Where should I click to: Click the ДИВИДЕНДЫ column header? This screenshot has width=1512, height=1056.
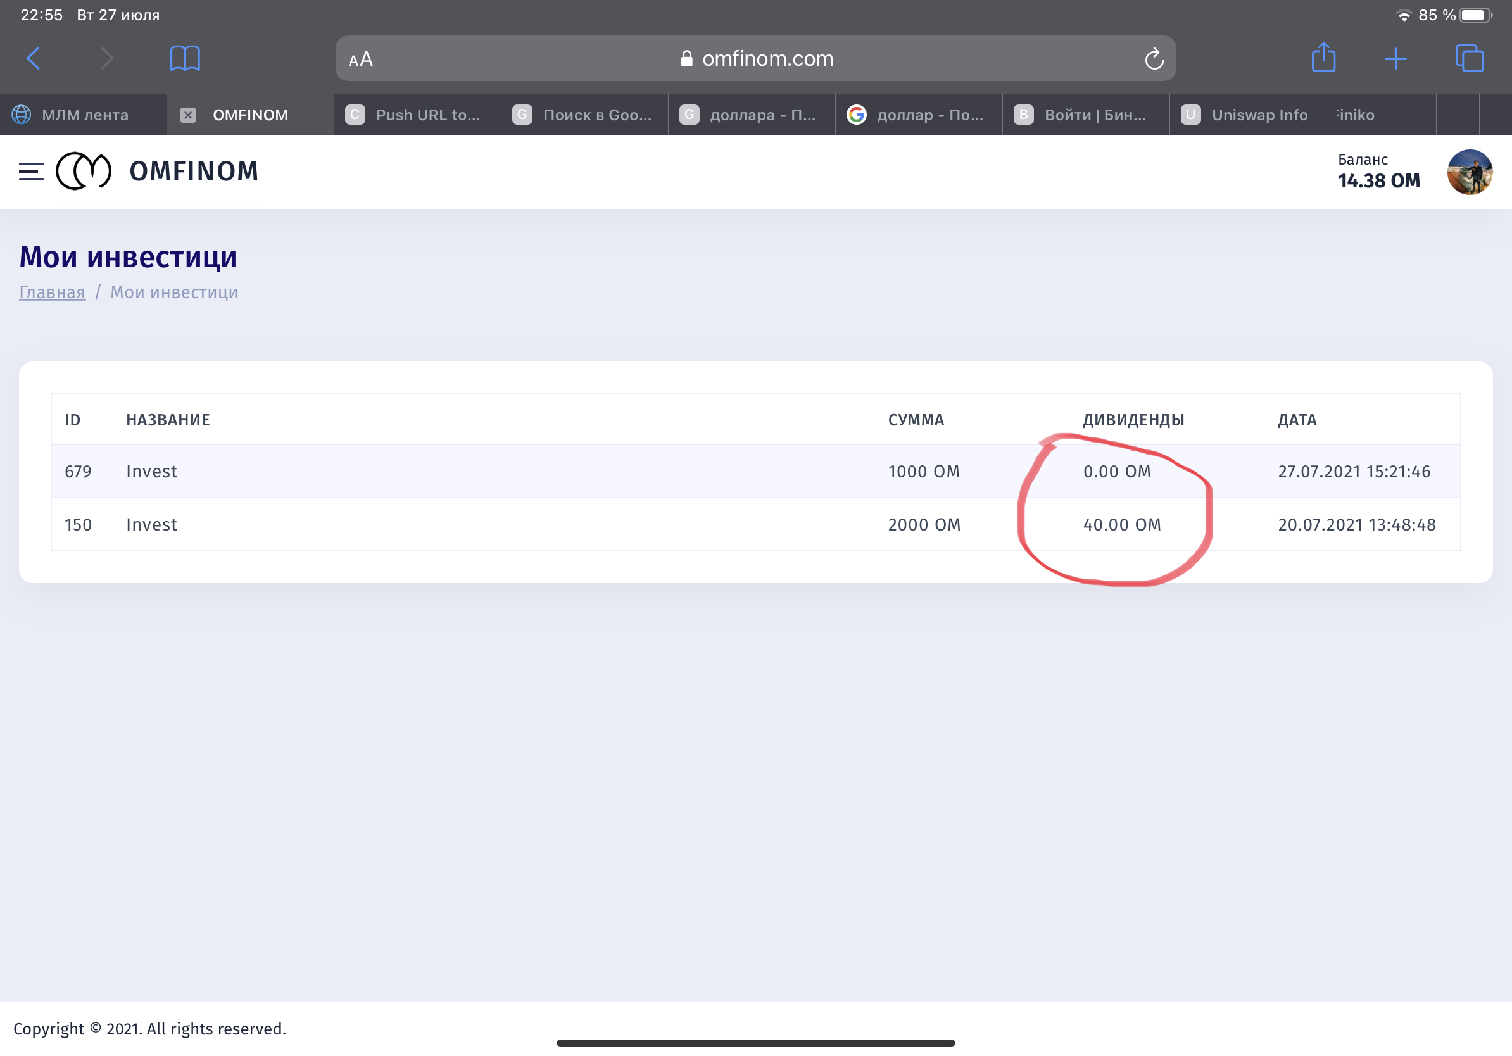pyautogui.click(x=1133, y=420)
